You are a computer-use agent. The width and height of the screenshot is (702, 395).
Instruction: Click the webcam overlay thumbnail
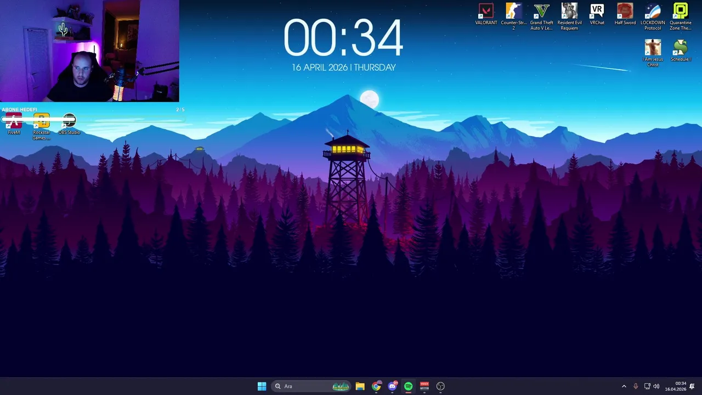pyautogui.click(x=89, y=51)
